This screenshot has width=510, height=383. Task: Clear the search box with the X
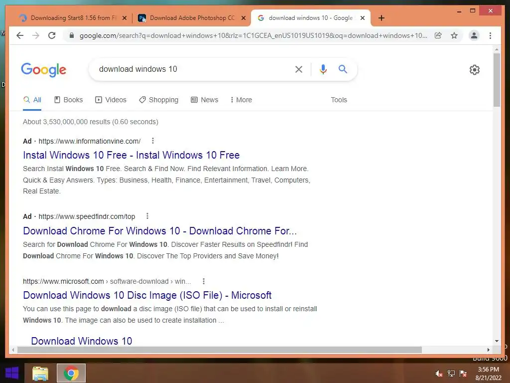click(x=299, y=69)
